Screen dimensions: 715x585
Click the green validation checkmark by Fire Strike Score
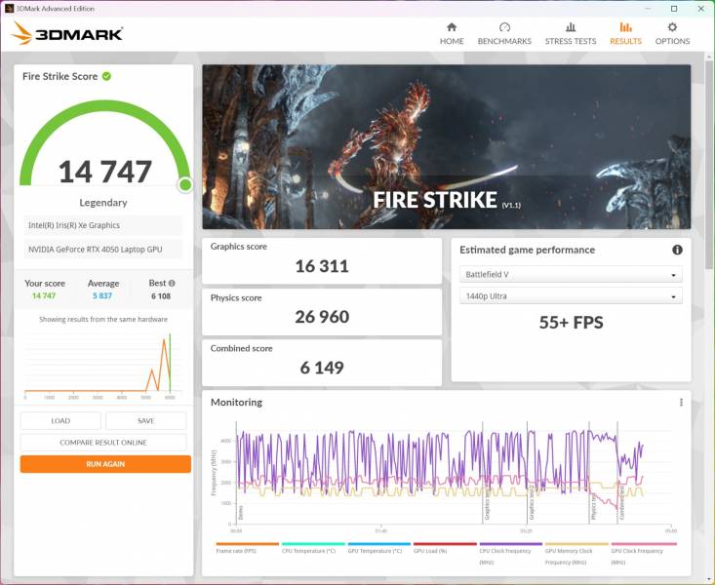pyautogui.click(x=106, y=76)
